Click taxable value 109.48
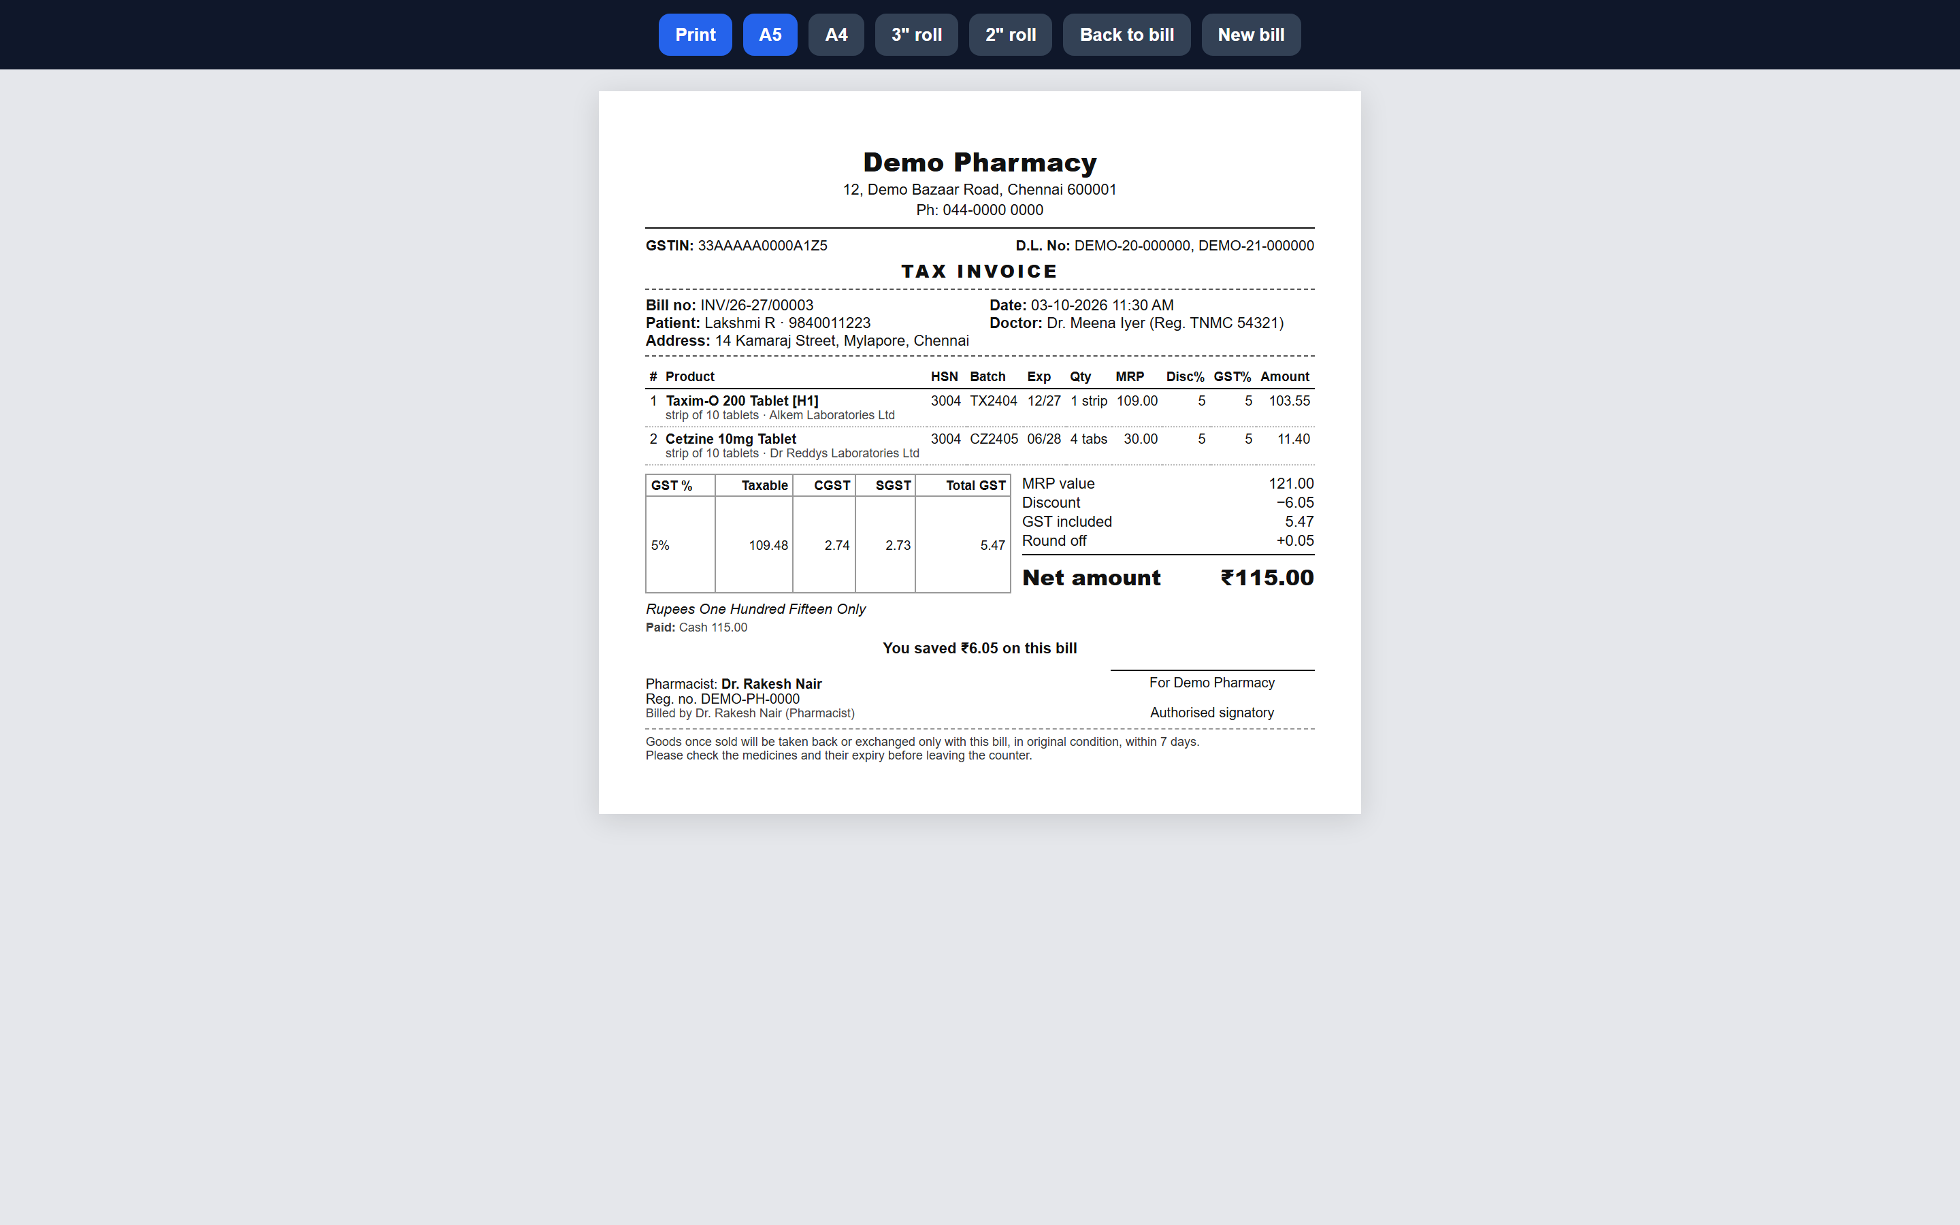 click(768, 545)
